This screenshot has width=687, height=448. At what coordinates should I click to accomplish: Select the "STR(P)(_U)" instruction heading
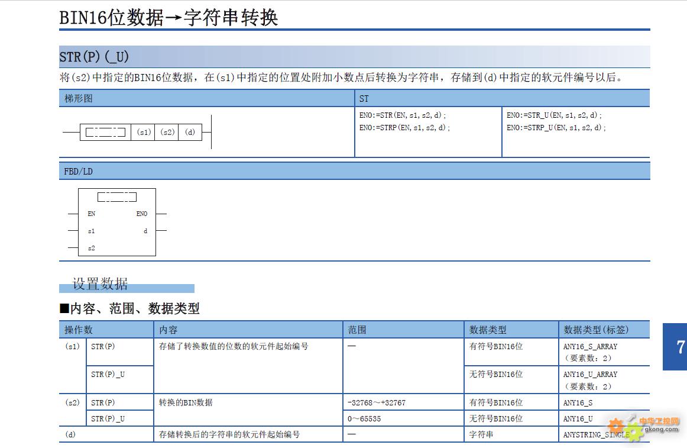point(94,57)
